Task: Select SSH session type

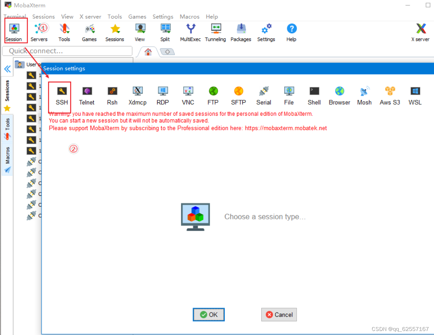Action: (x=62, y=96)
